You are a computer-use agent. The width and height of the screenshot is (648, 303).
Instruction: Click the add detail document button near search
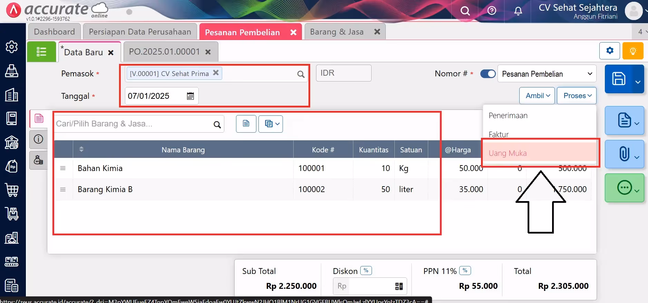point(246,124)
